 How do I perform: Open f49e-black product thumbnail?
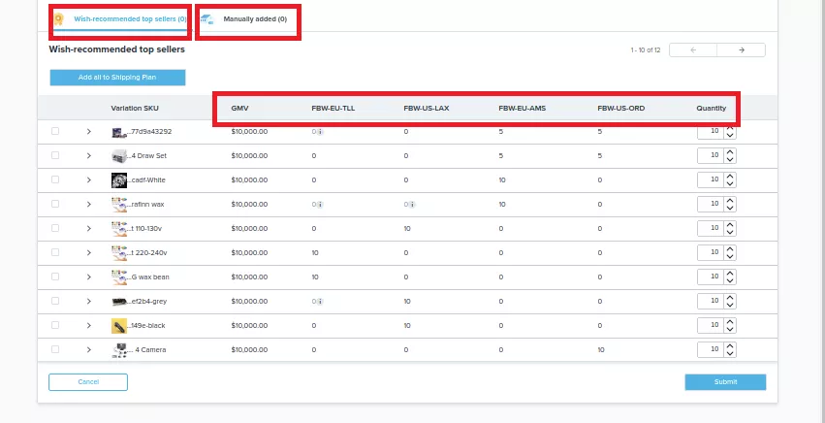pyautogui.click(x=119, y=326)
